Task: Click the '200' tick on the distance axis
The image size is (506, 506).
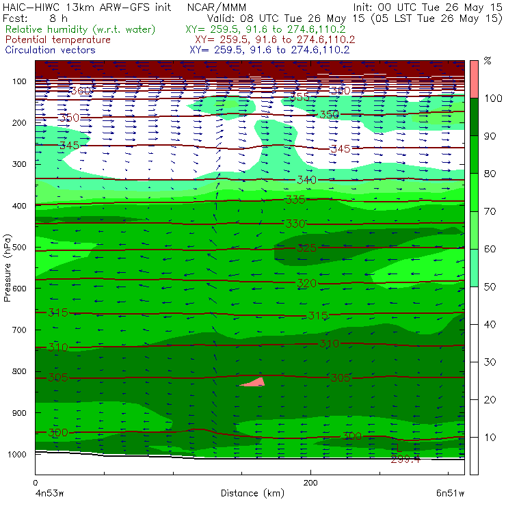Action: point(310,483)
